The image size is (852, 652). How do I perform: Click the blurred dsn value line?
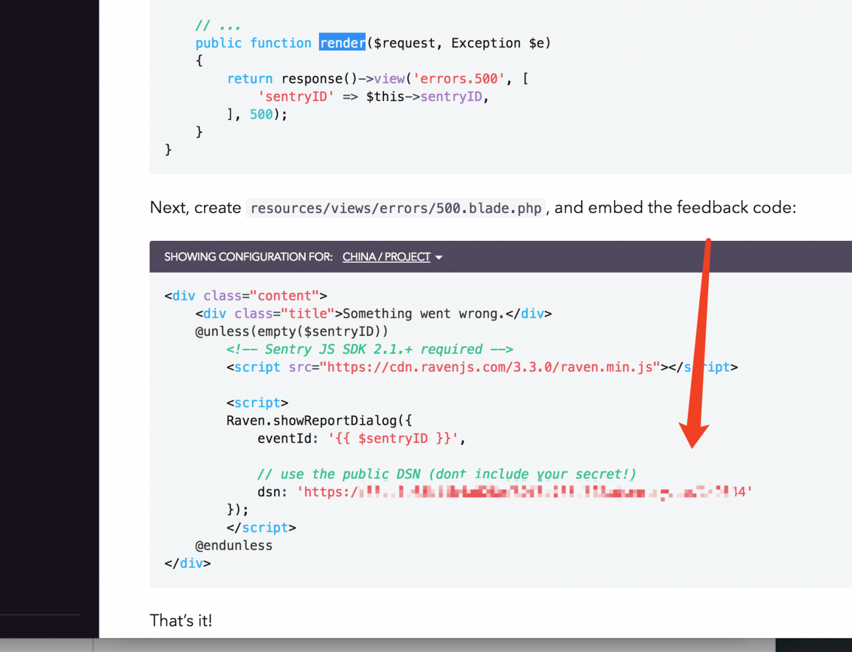[x=505, y=492]
